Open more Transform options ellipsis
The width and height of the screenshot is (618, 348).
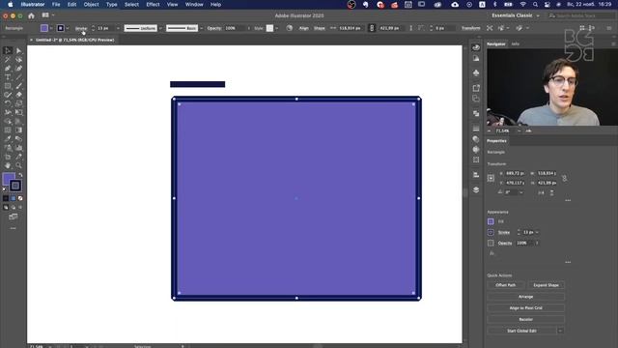pos(568,200)
